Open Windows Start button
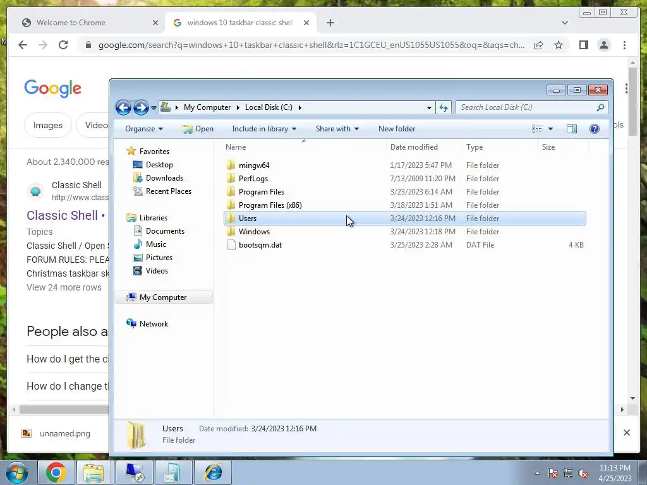This screenshot has width=647, height=485. pos(16,472)
